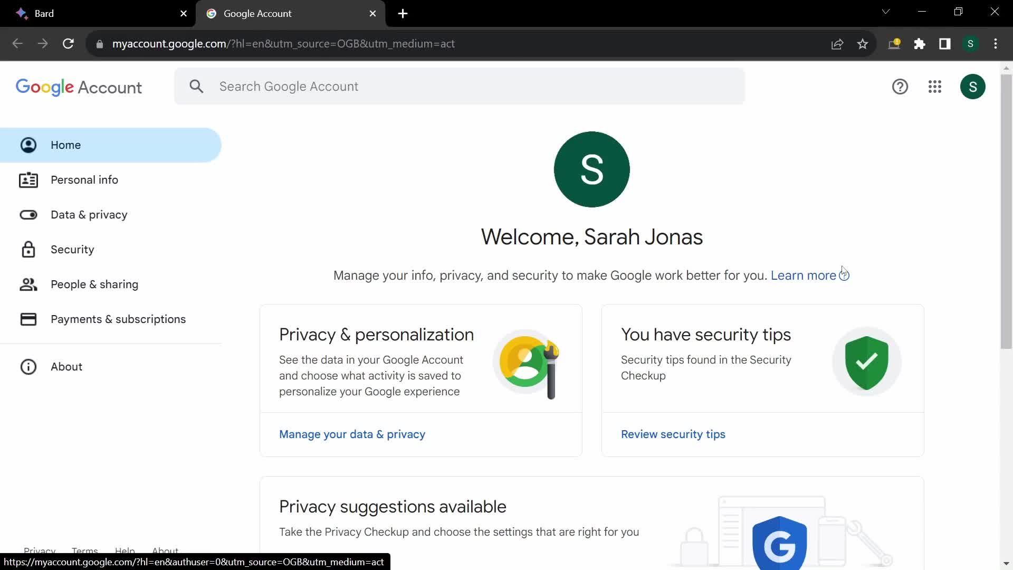This screenshot has height=570, width=1013.
Task: Click Privacy suggestions available heading
Action: pyautogui.click(x=393, y=507)
